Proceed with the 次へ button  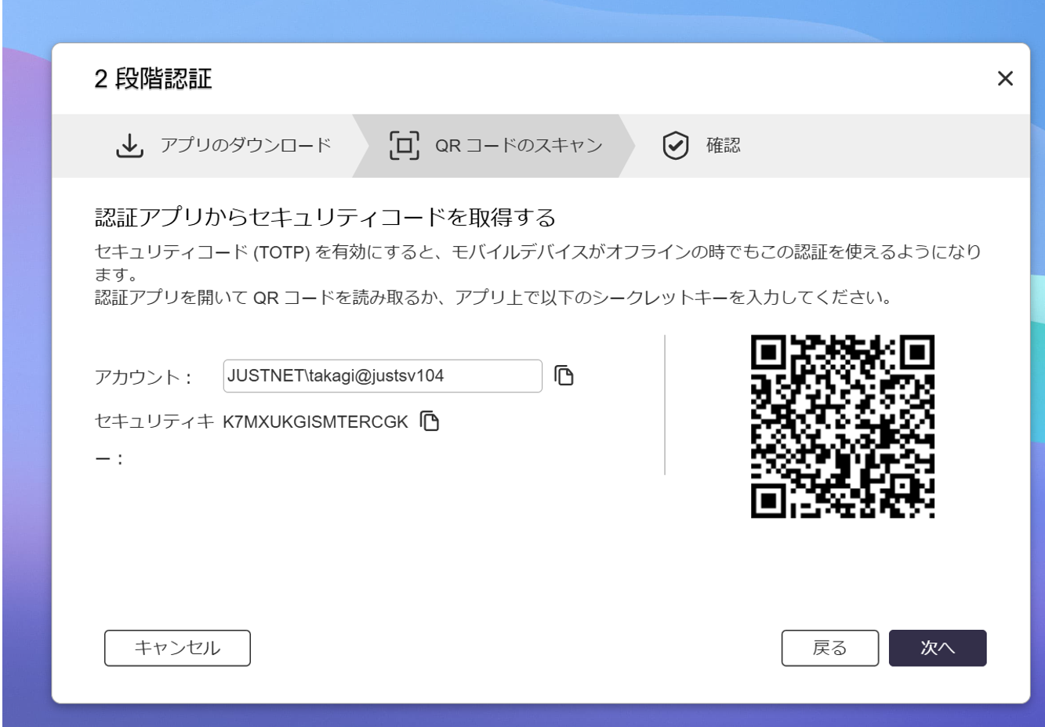[x=938, y=648]
